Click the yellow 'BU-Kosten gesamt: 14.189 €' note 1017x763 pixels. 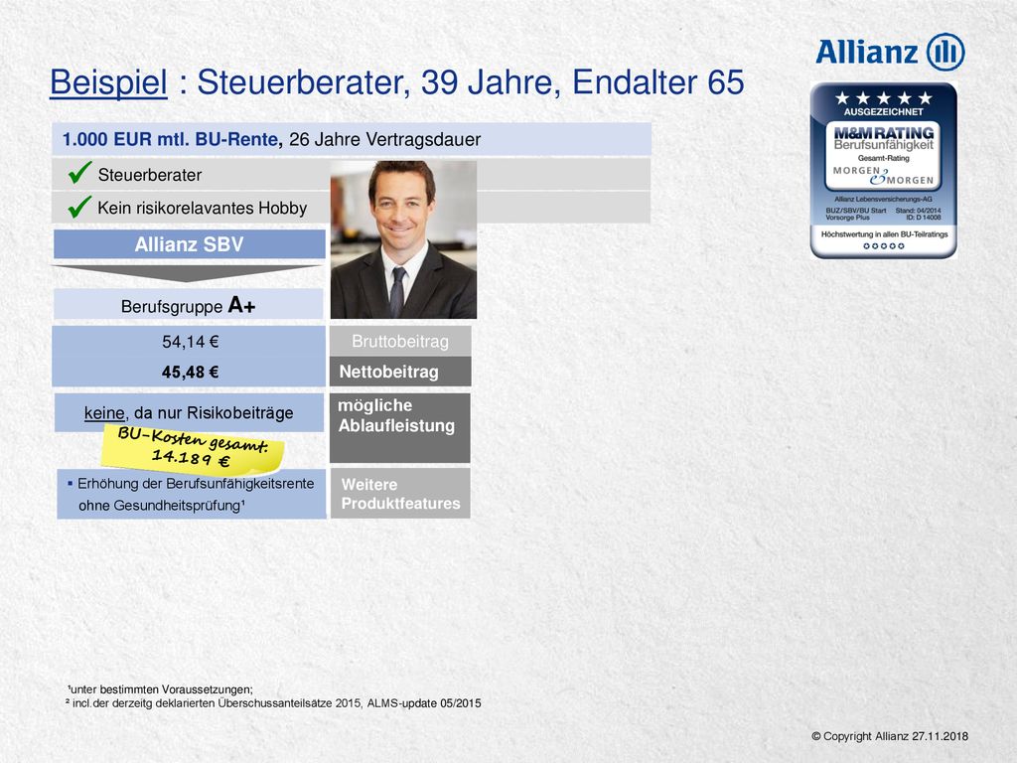tap(193, 448)
